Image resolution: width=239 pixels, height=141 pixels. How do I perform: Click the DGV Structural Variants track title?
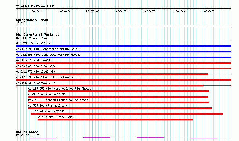pyautogui.click(x=38, y=34)
